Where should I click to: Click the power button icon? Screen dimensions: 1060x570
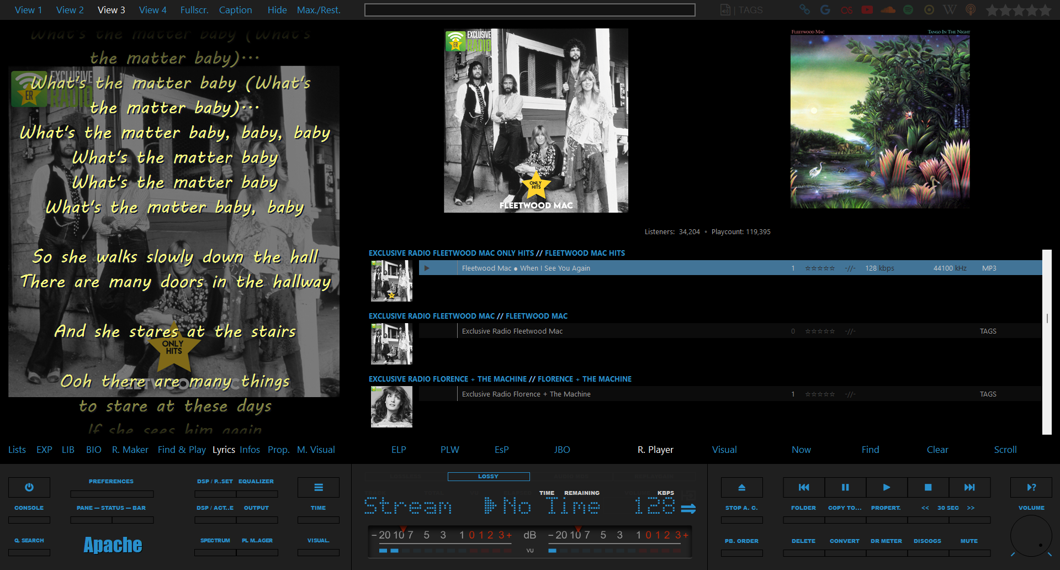click(29, 487)
